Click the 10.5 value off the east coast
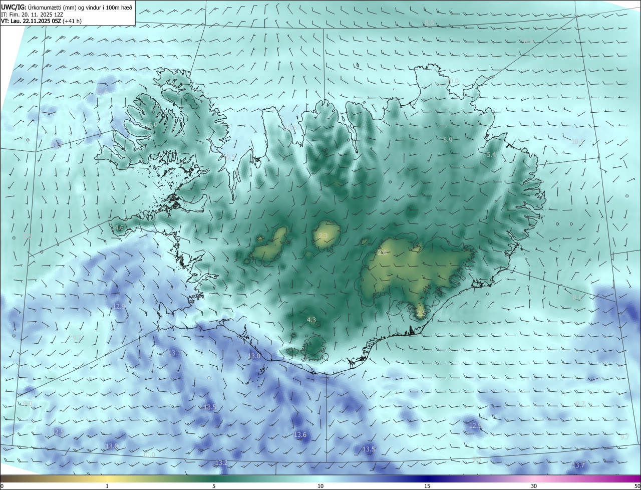The height and width of the screenshot is (490, 641). click(577, 142)
